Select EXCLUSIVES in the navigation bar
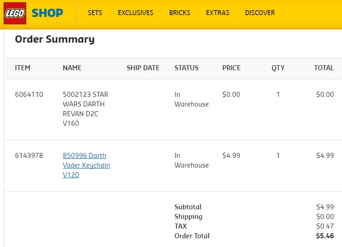 (x=136, y=13)
